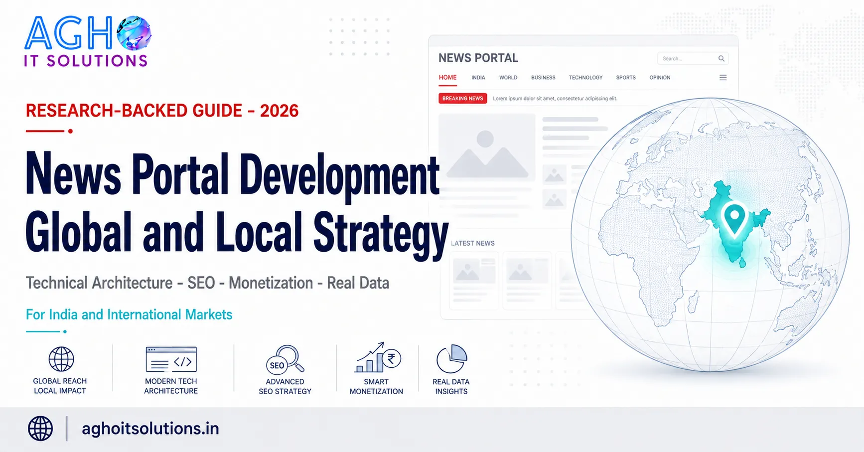Image resolution: width=864 pixels, height=452 pixels.
Task: Click the Advanced SEO Strategy magnifier icon
Action: click(285, 359)
